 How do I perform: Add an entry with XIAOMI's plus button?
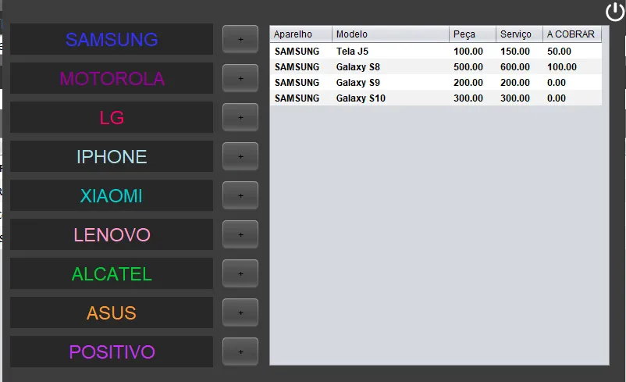click(x=240, y=195)
